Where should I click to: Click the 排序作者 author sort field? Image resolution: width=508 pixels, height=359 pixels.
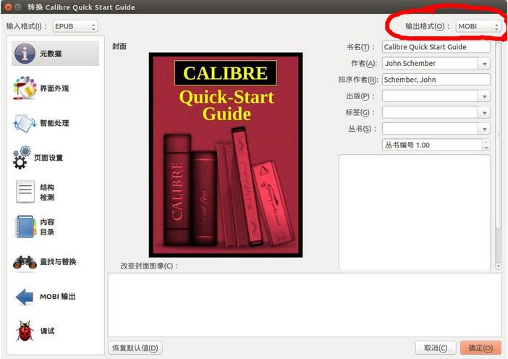tap(436, 80)
